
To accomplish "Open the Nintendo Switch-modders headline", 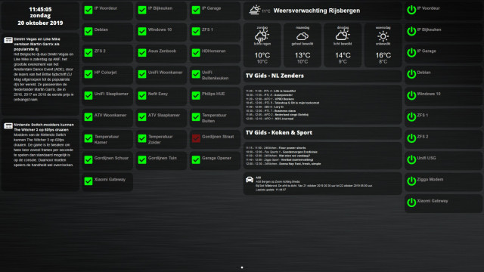I will pos(44,127).
